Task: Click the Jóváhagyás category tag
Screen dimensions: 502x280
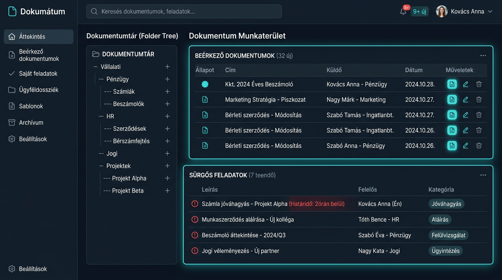Action: coord(447,204)
